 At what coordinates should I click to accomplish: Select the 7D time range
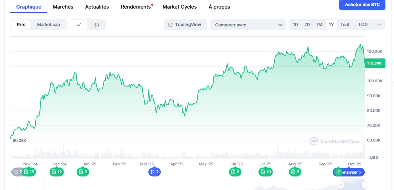coord(307,25)
